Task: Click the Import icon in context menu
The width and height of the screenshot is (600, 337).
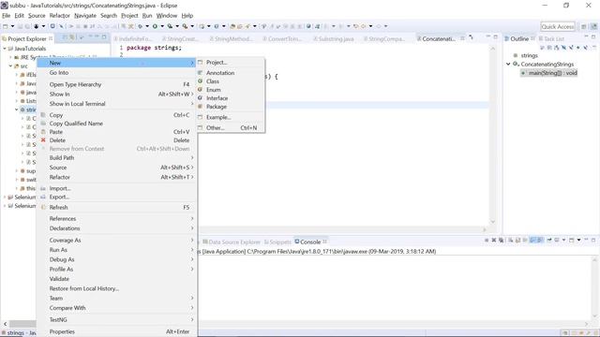Action: [x=43, y=188]
